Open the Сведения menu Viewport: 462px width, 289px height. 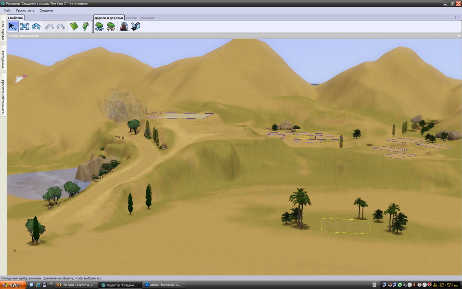[46, 10]
